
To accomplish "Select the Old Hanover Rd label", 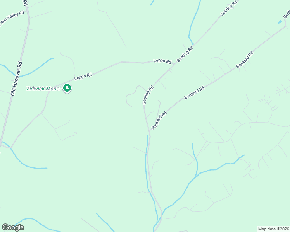I will coord(16,79).
